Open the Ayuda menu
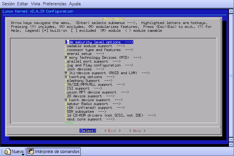The height and width of the screenshot is (156, 234). click(x=75, y=4)
